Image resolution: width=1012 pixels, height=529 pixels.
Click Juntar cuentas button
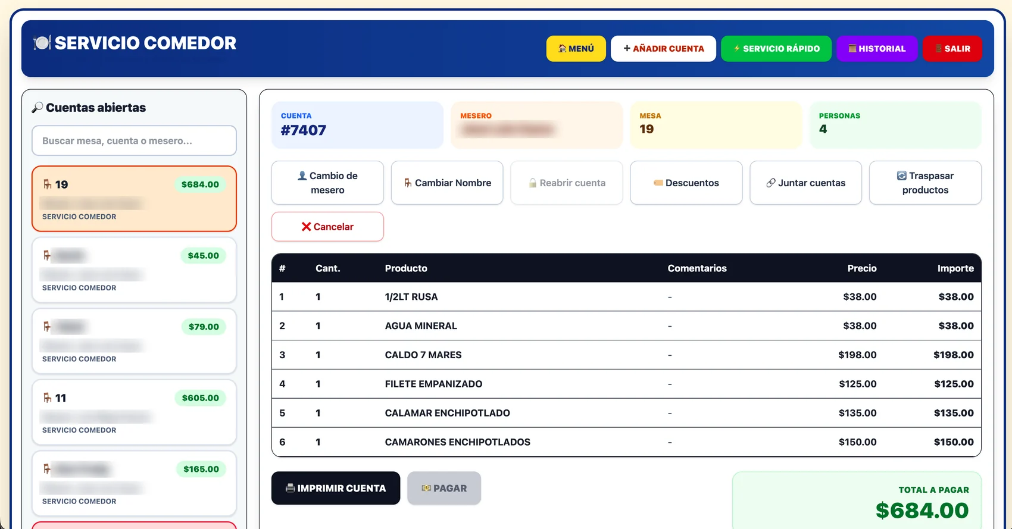[806, 183]
